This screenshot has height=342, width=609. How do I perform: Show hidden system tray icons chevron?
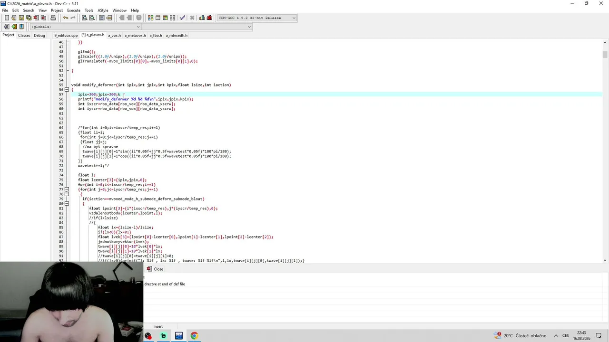click(556, 336)
